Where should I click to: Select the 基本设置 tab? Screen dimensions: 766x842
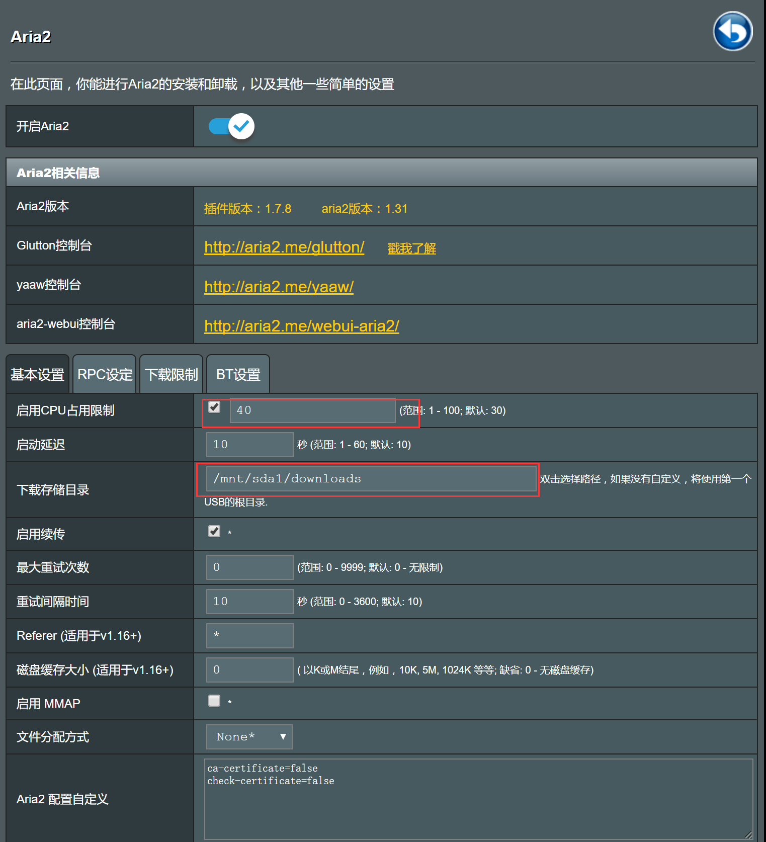(38, 375)
